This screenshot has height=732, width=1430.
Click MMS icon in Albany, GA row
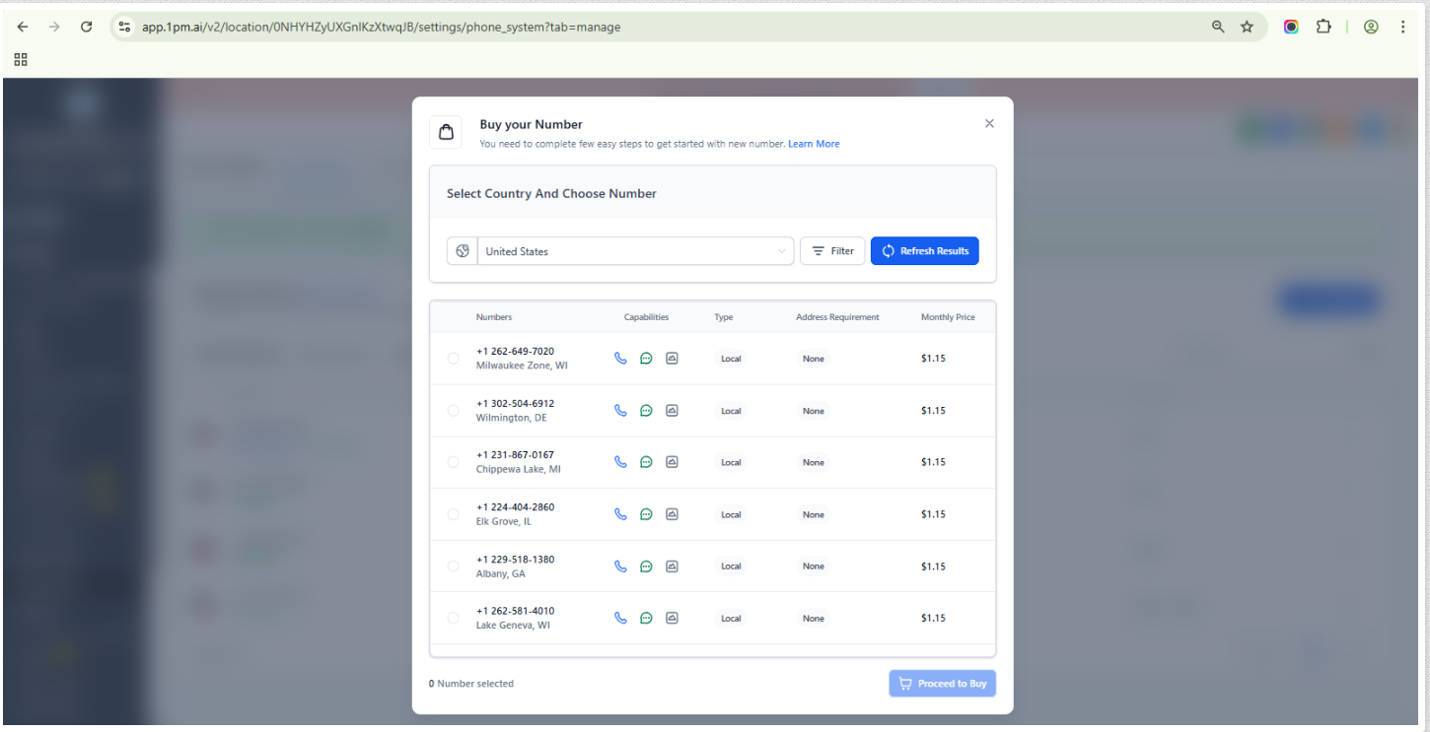click(672, 566)
